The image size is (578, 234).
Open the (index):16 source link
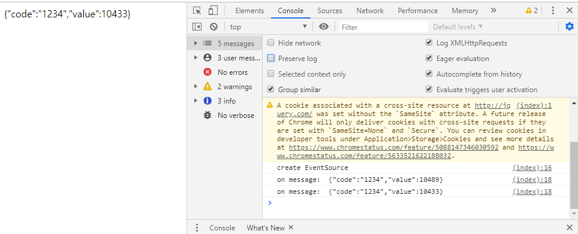[532, 168]
